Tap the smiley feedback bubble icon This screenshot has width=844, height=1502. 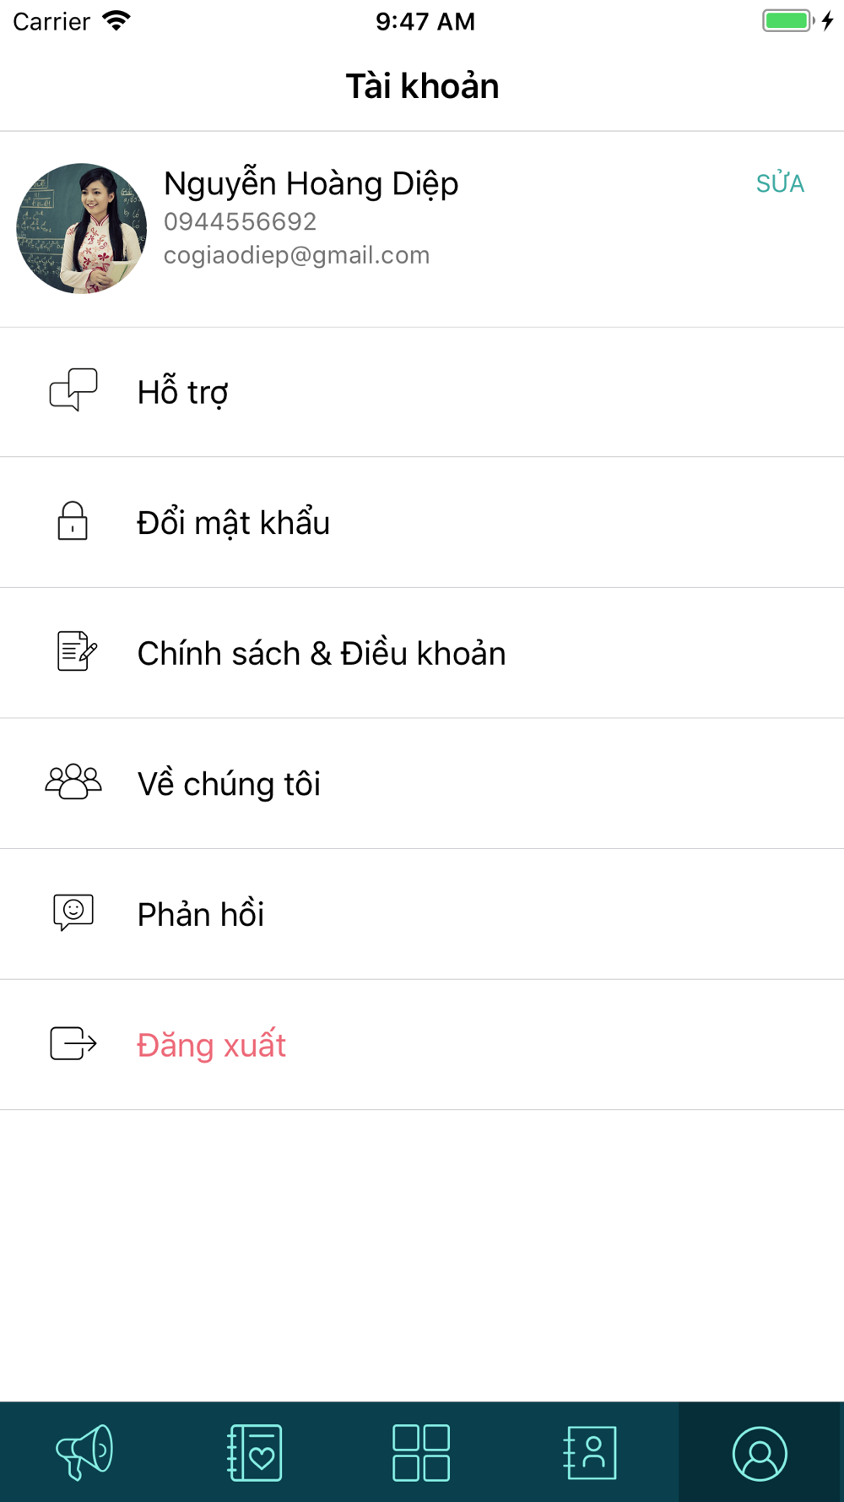73,912
